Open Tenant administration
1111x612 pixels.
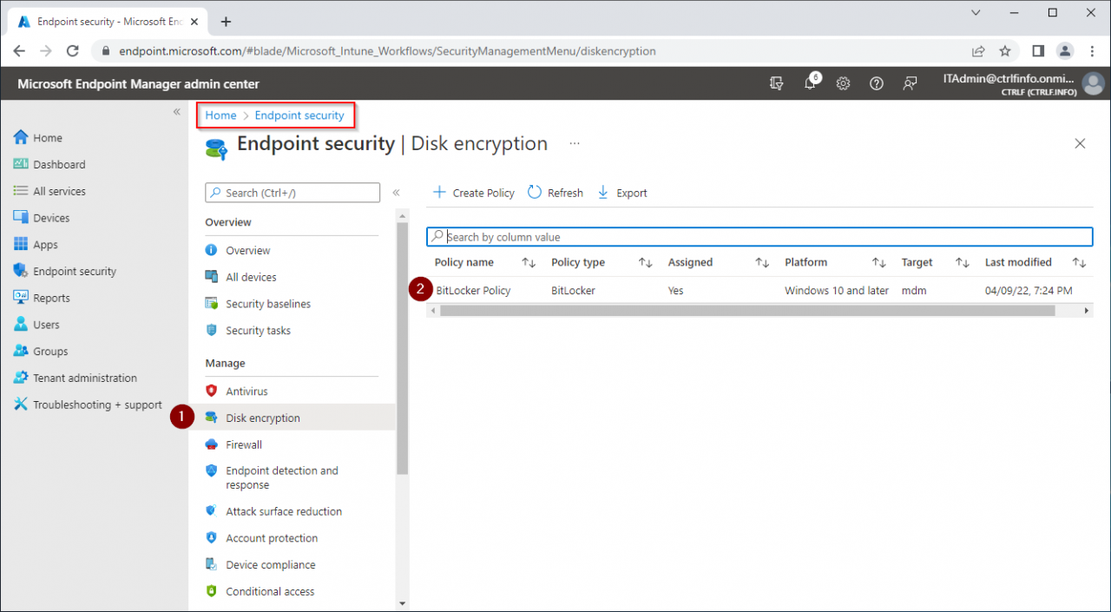84,377
